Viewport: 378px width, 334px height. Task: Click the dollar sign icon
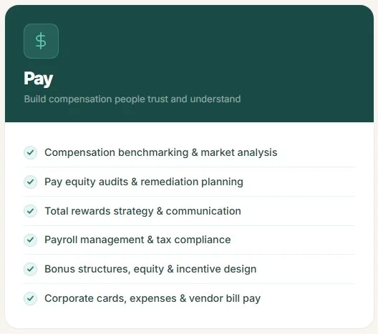(x=41, y=41)
